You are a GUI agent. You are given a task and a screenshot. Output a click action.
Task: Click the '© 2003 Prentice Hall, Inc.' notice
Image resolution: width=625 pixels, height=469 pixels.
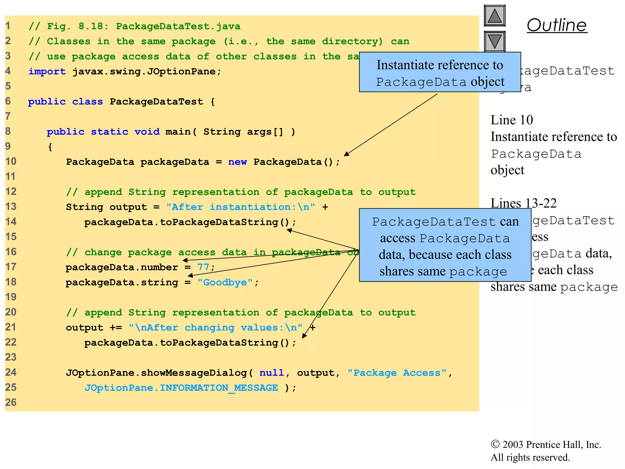[546, 445]
